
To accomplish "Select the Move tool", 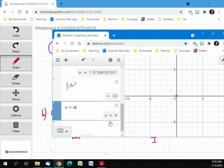I will [x=16, y=95].
